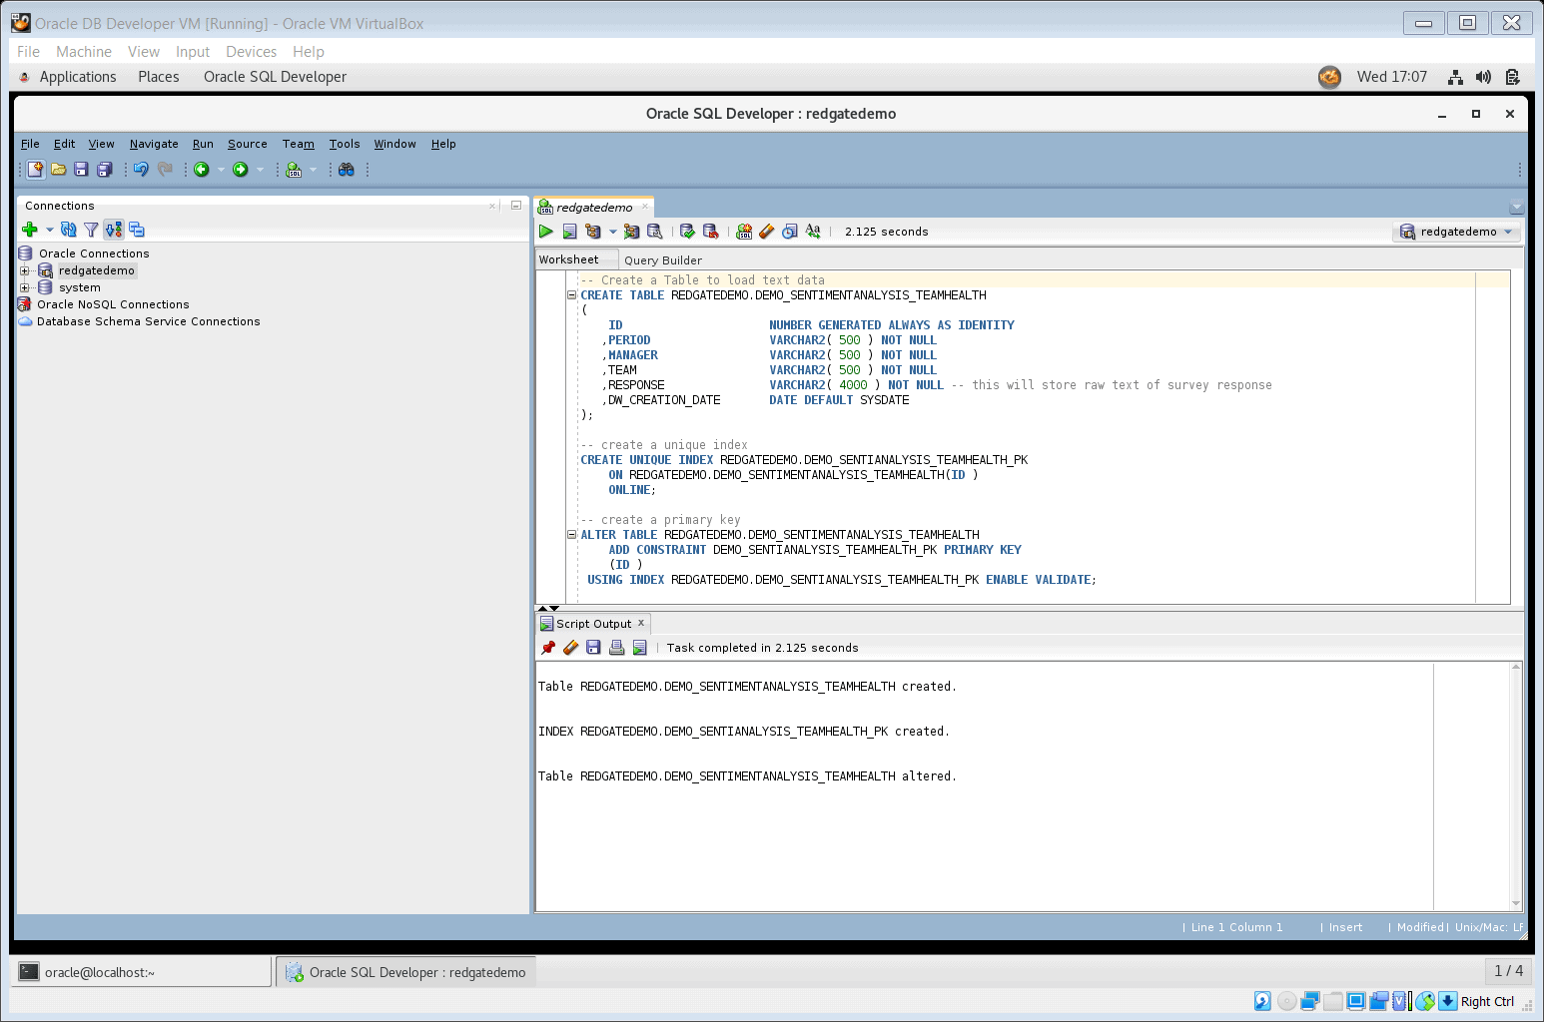Open the editor tab list dropdown
Screen dimensions: 1544x1022
point(1517,208)
